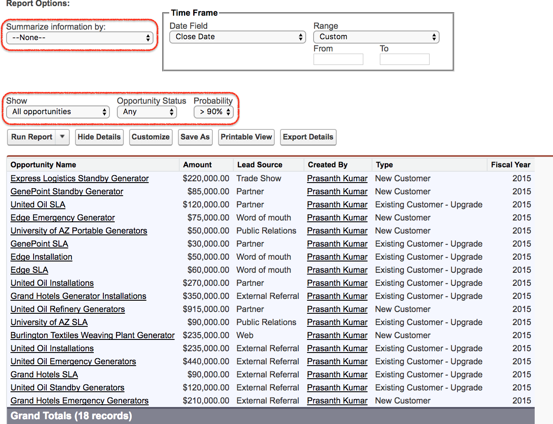Viewport: 553px width, 424px height.
Task: Expand the Opportunity Status dropdown
Action: (x=147, y=112)
